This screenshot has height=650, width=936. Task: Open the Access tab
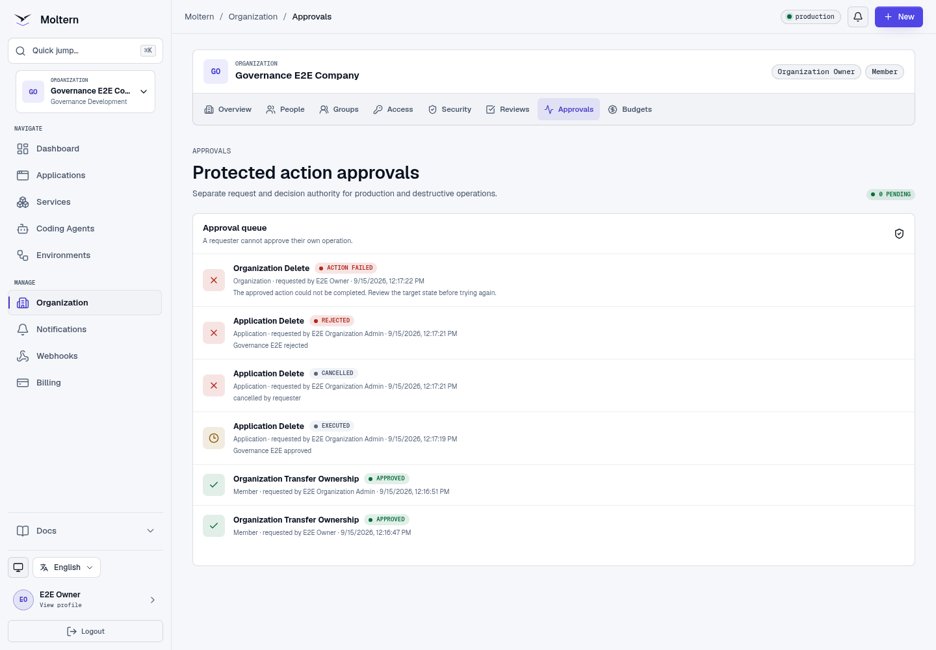pyautogui.click(x=393, y=109)
